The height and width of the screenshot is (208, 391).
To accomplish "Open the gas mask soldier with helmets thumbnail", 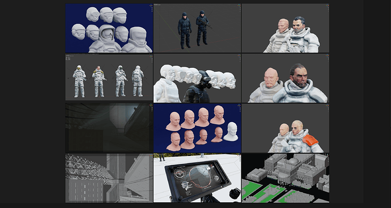I will point(197,78).
